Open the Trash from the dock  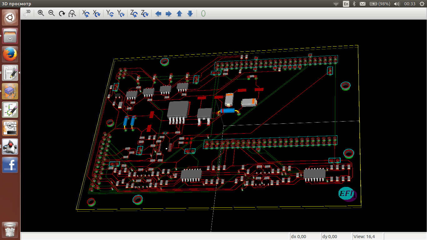[10, 230]
